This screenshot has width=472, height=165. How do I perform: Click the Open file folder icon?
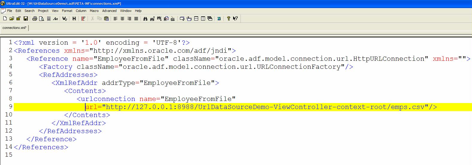(12, 18)
